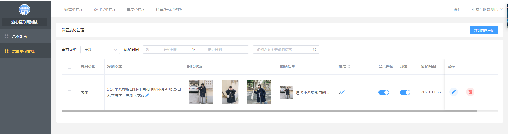
Task: Click the 结束日期 end date field
Action: coord(215,50)
